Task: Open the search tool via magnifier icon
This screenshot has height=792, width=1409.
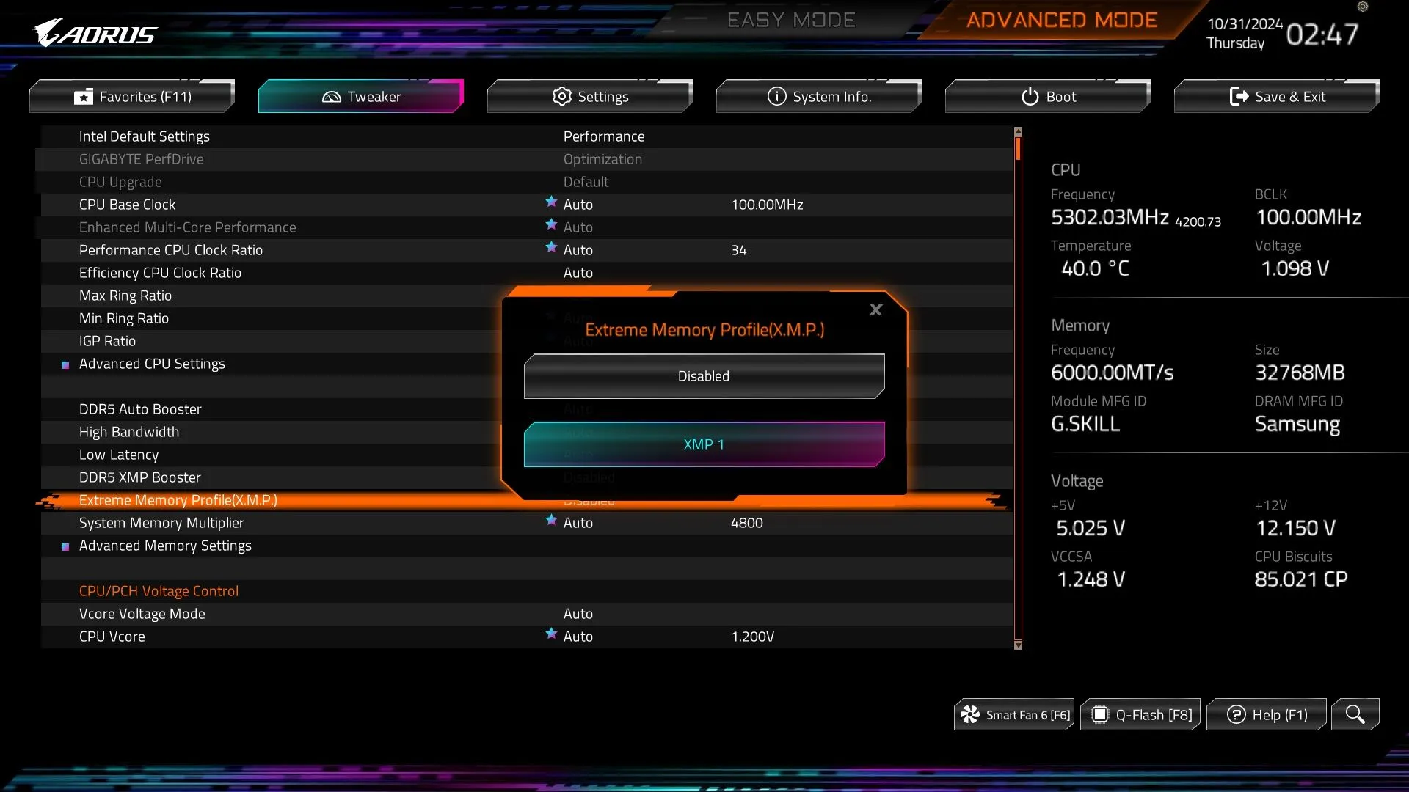Action: 1355,714
